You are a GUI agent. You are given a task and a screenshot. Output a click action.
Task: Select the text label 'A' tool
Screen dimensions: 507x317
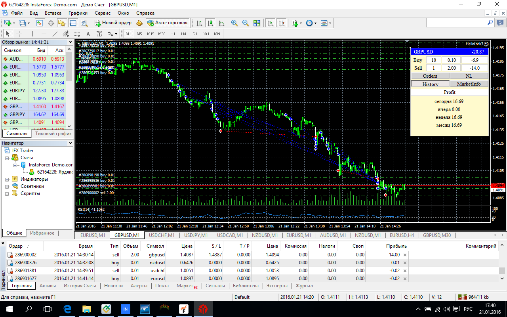click(88, 34)
